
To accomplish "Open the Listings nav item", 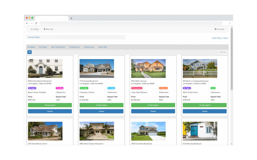I will (35, 29).
